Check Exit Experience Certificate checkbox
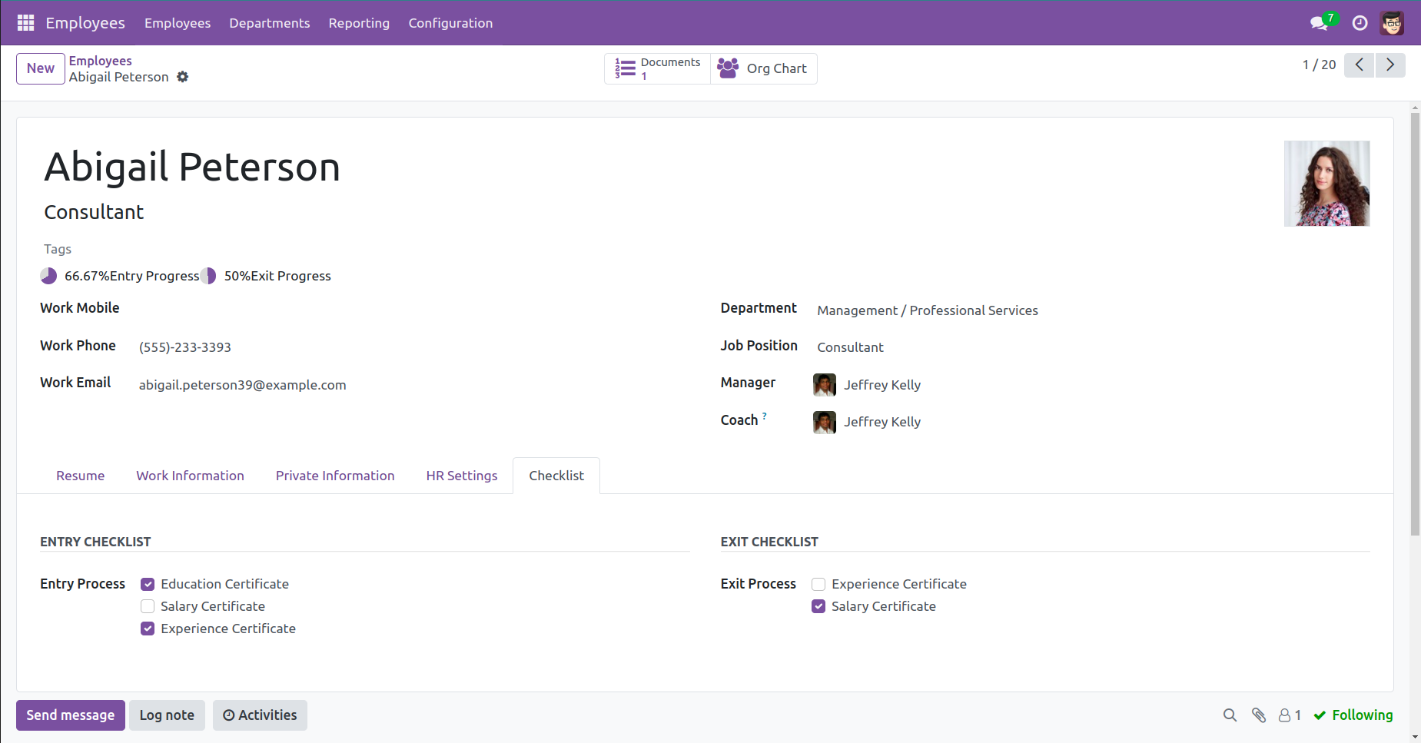 point(818,585)
